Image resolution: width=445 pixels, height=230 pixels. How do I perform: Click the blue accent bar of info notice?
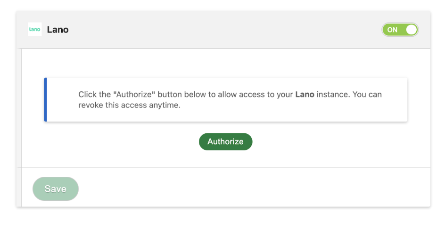[x=45, y=99]
